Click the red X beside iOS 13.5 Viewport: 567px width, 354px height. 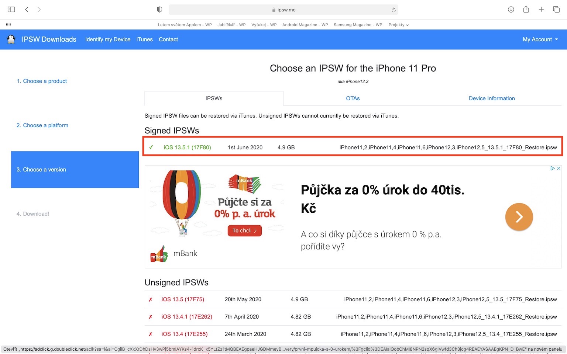coord(151,299)
